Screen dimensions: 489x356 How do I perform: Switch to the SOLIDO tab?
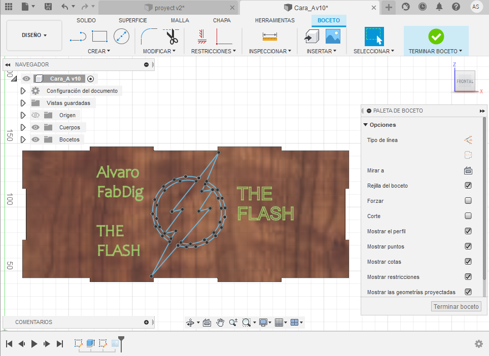click(86, 20)
